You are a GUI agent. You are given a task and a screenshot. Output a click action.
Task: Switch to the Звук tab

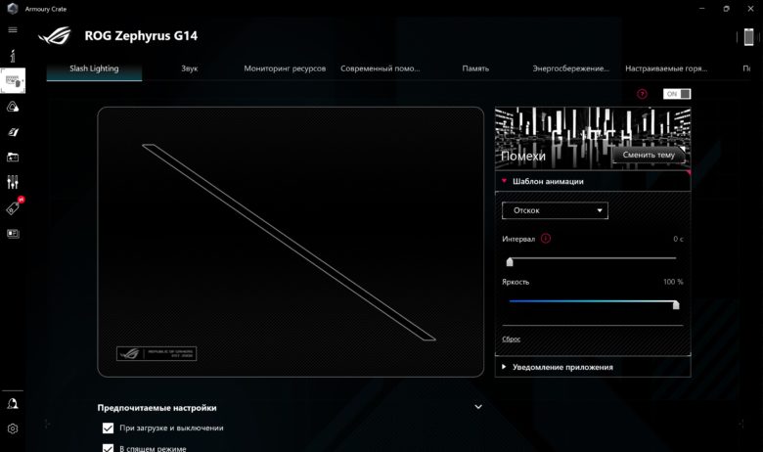tap(190, 68)
